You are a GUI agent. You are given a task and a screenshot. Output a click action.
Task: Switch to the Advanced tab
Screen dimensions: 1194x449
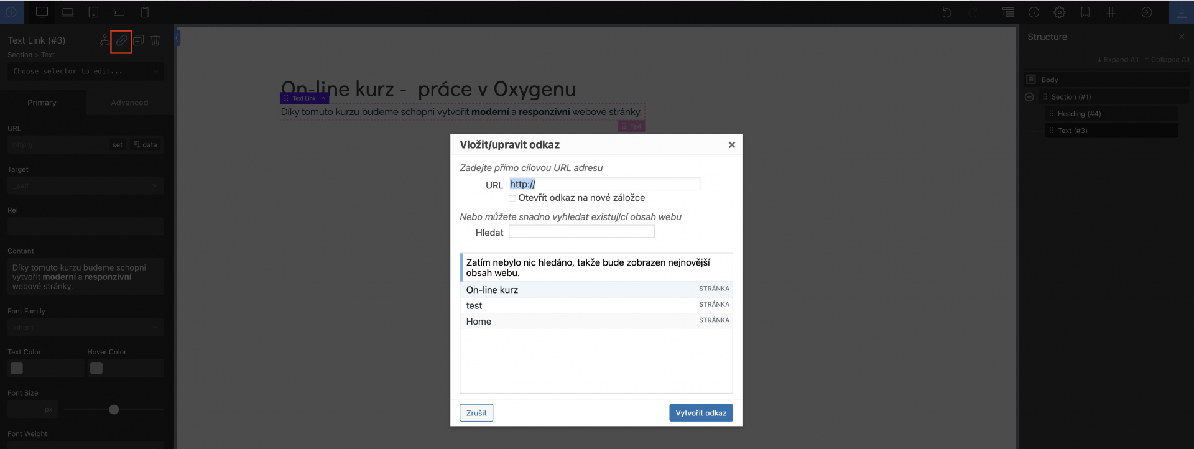click(129, 103)
